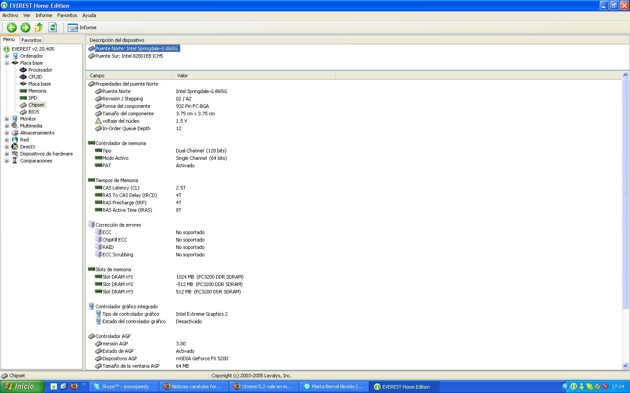Click the red security shield tray icon
Image resolution: width=630 pixels, height=393 pixels.
point(605,386)
